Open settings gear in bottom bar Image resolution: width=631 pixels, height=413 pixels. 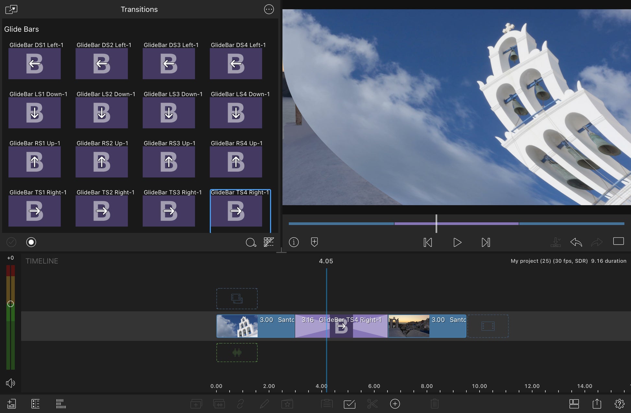[619, 404]
